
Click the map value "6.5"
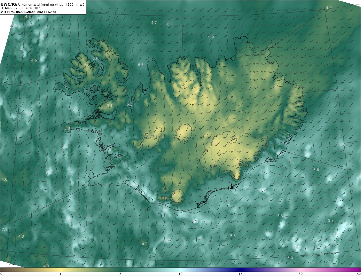[x=141, y=65]
